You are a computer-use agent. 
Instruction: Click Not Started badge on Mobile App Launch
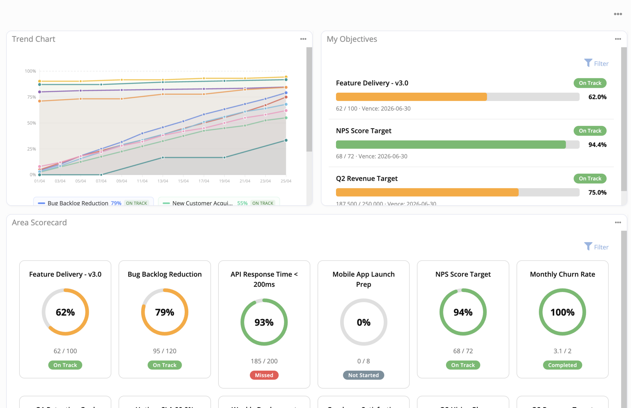(363, 375)
